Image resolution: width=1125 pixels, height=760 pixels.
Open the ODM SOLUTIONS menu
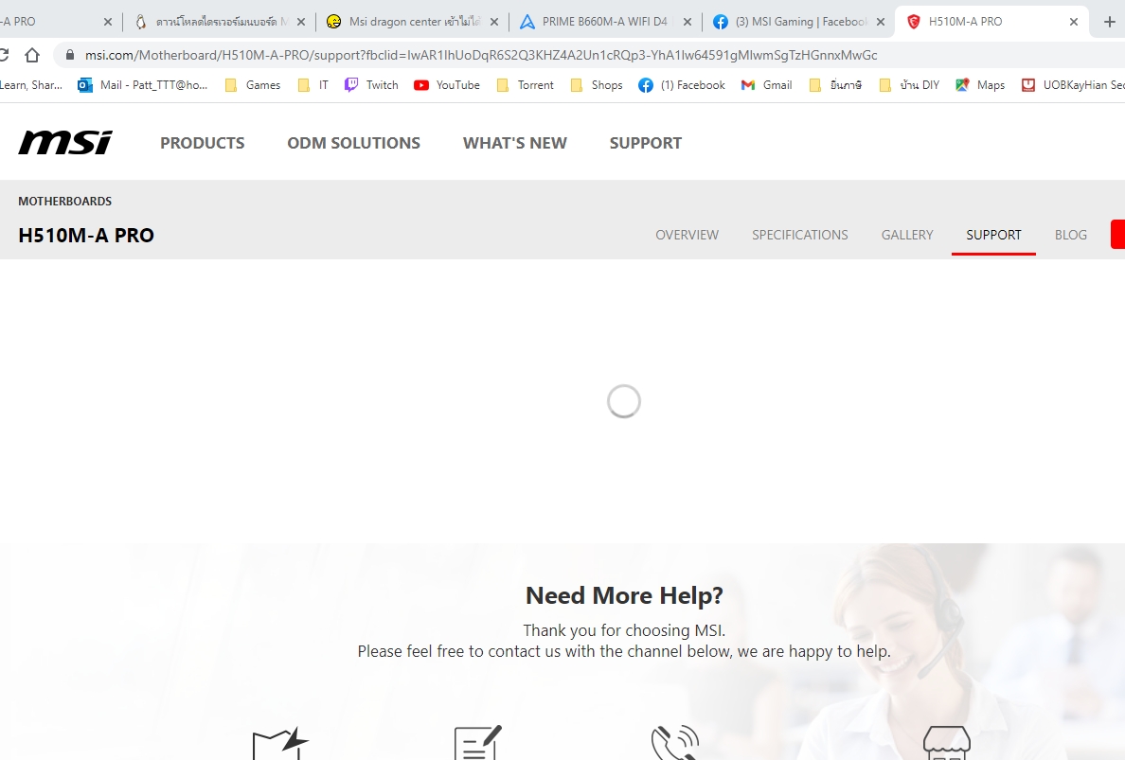pos(354,143)
